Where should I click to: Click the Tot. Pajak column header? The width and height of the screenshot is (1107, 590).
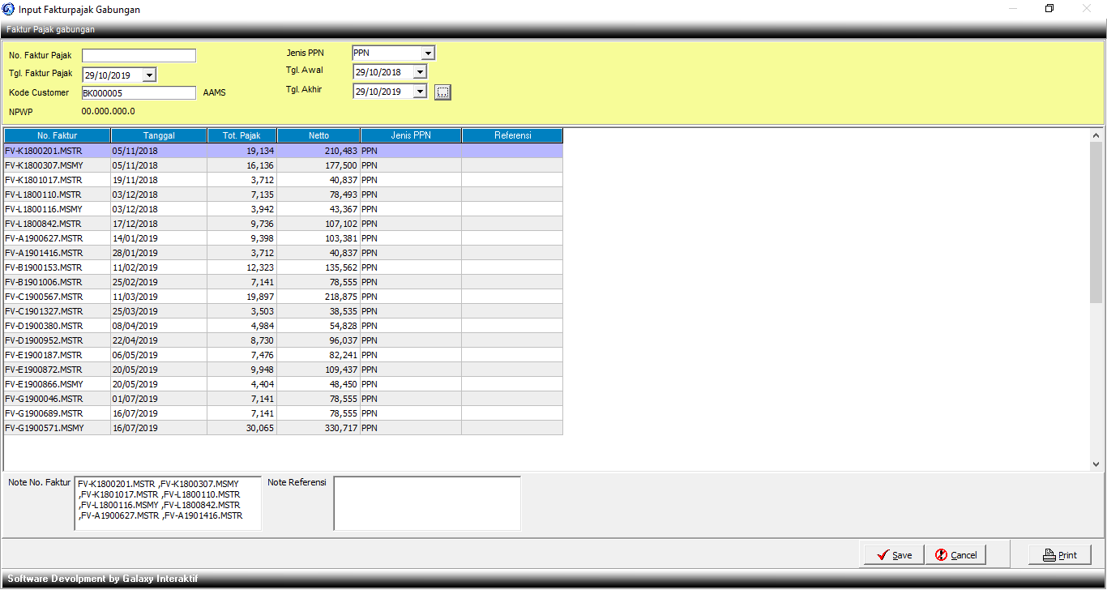point(241,136)
